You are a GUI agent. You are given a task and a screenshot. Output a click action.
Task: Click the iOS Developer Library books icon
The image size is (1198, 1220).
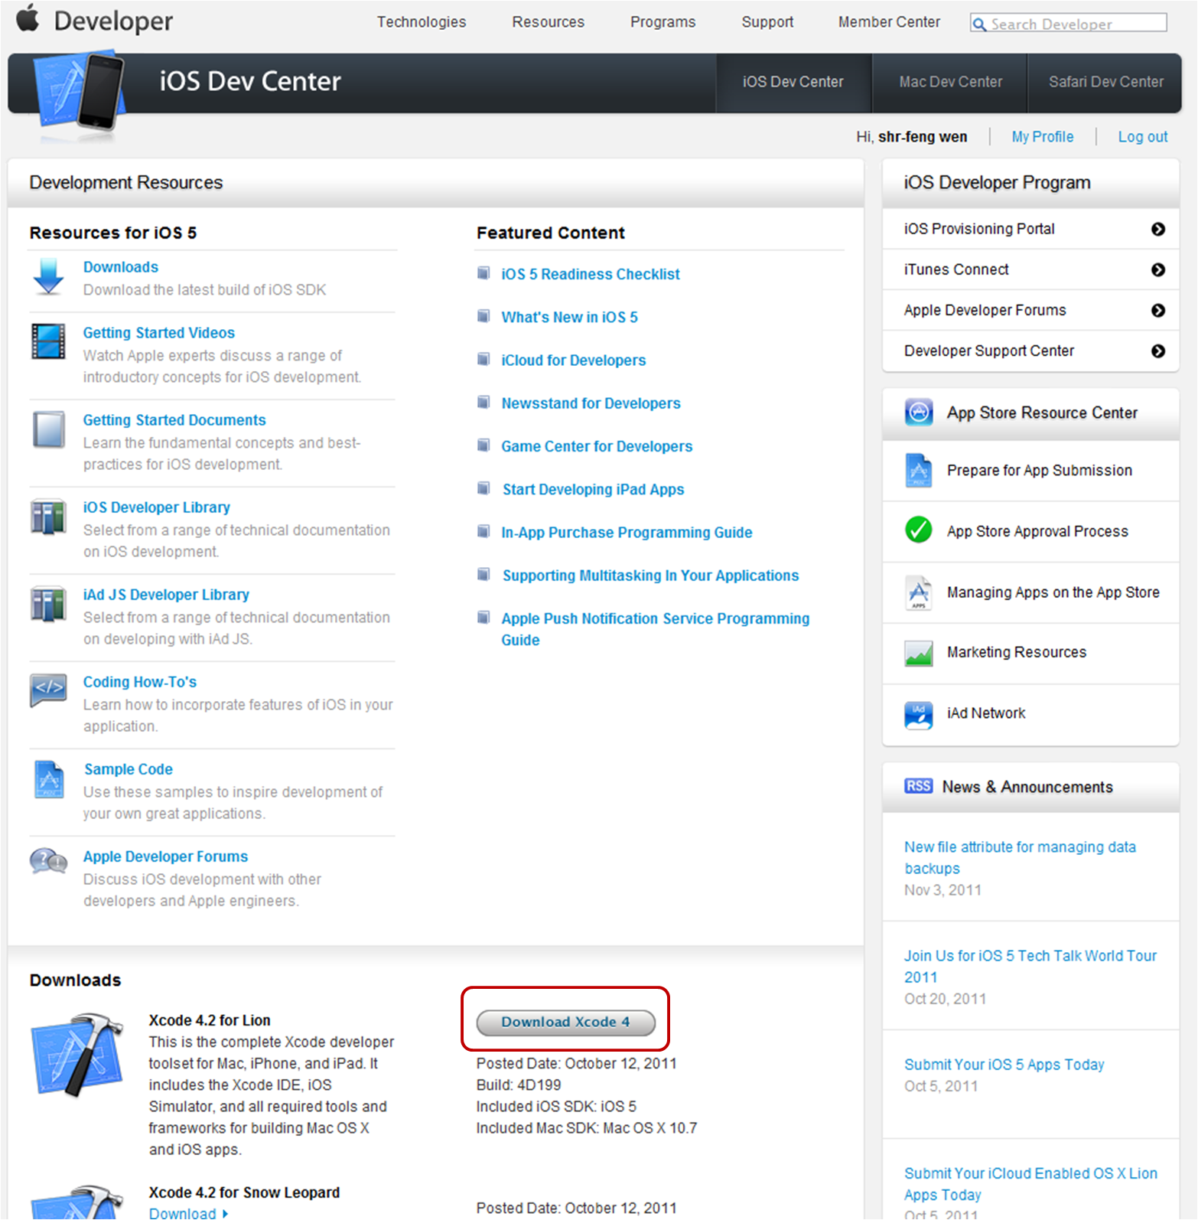[x=48, y=517]
